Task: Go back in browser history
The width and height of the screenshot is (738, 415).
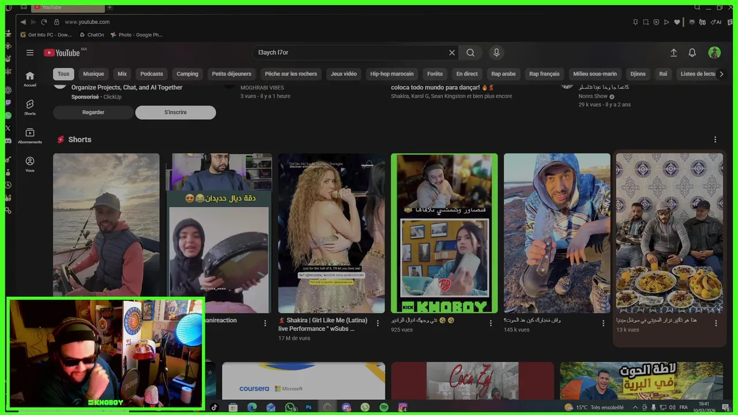Action: pos(23,22)
